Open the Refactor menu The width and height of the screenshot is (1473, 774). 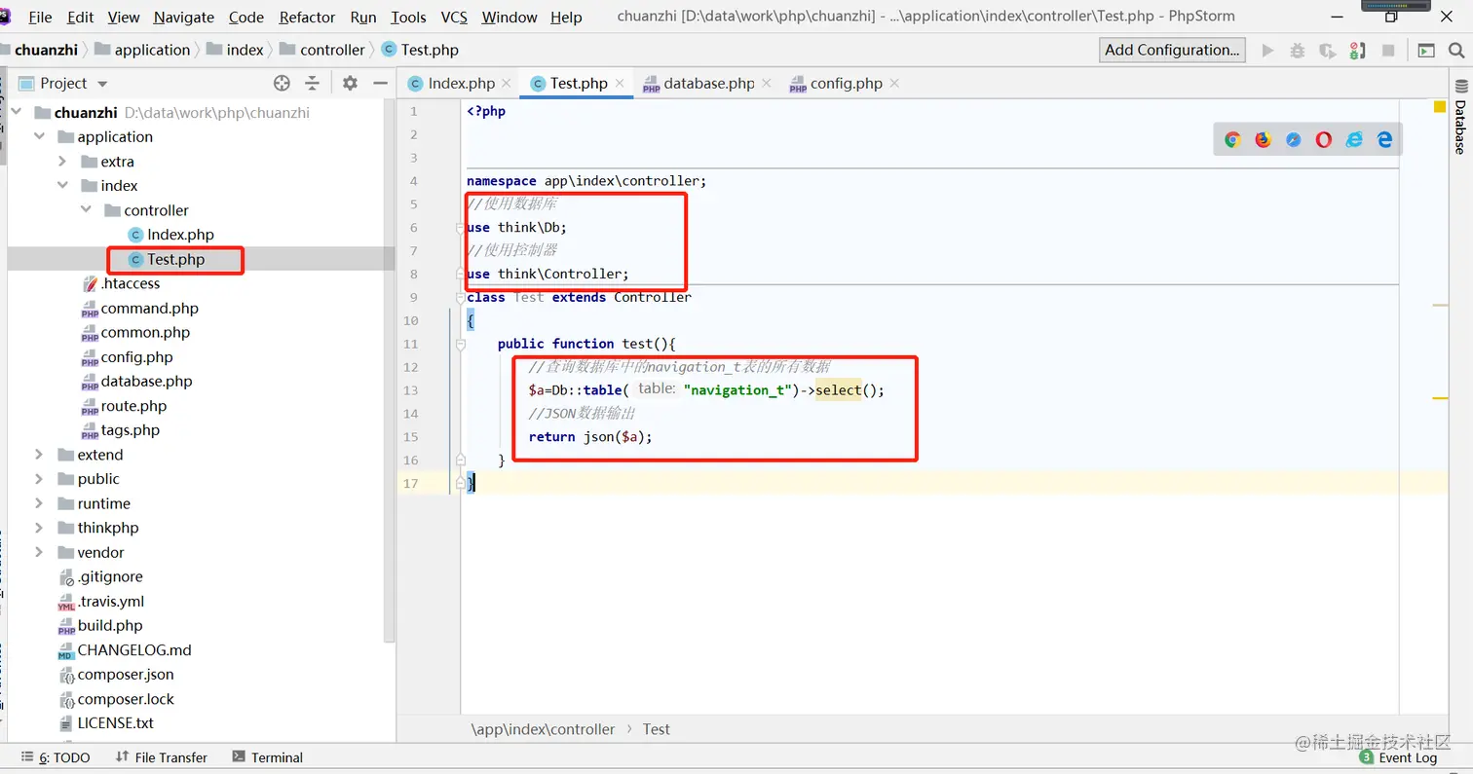pyautogui.click(x=308, y=18)
